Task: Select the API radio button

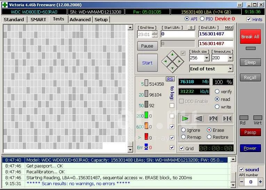Action: pyautogui.click(x=187, y=19)
